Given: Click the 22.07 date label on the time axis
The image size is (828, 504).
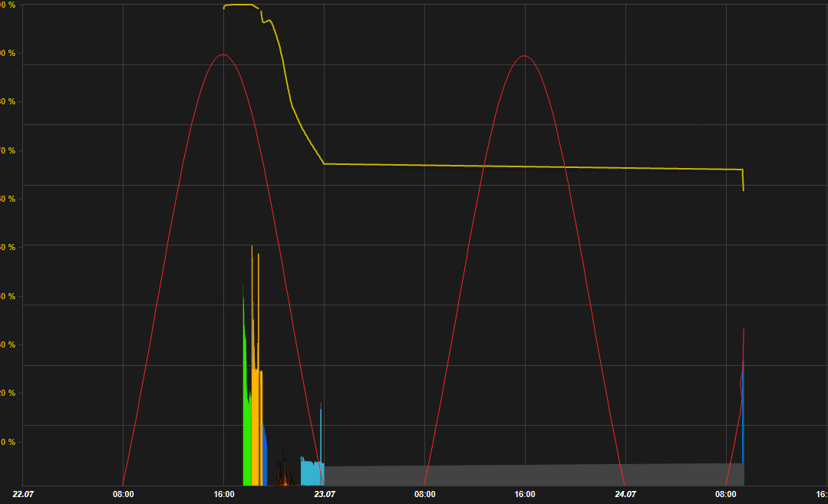Looking at the screenshot, I should tap(23, 494).
